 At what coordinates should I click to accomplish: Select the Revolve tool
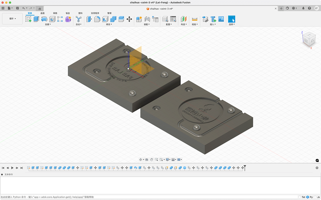pyautogui.click(x=44, y=19)
